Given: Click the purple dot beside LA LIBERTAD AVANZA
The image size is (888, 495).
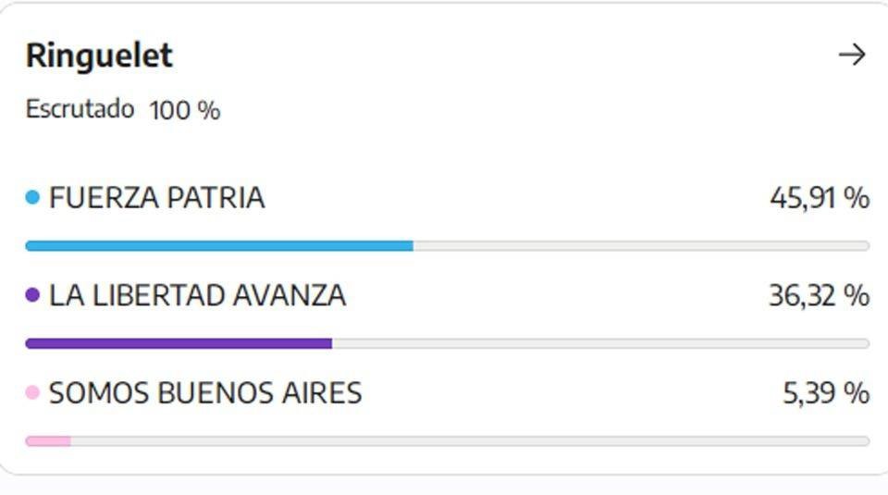Looking at the screenshot, I should click(33, 295).
